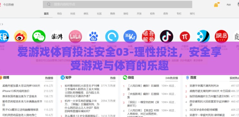Image resolution: width=239 pixels, height=117 pixels.
Task: Open the App link in header
Action: click(228, 5)
